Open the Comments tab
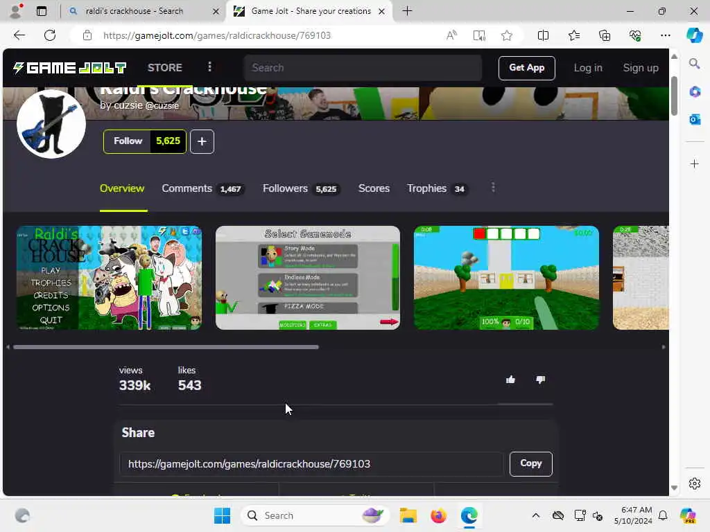 click(x=203, y=188)
